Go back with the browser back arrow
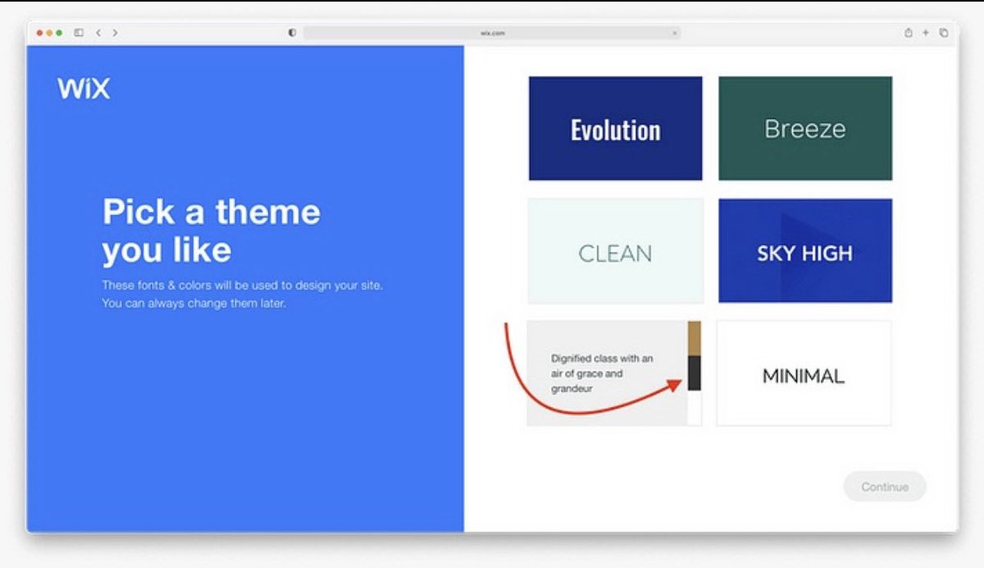The width and height of the screenshot is (984, 568). pos(98,33)
